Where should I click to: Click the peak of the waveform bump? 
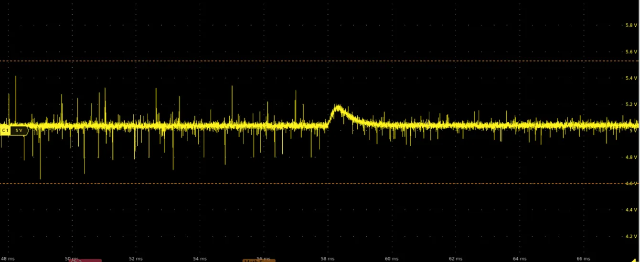338,106
